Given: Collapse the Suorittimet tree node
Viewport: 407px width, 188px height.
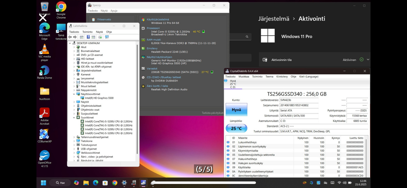Looking at the screenshot, I should click(74, 118).
